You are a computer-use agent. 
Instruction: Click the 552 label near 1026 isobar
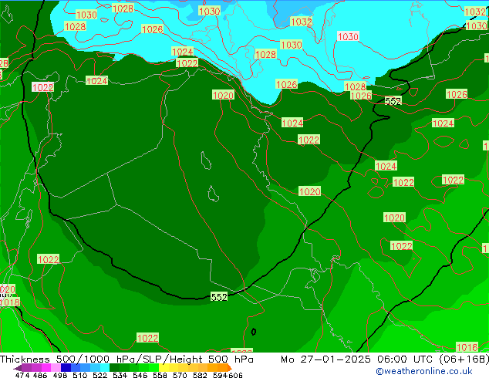(393, 101)
